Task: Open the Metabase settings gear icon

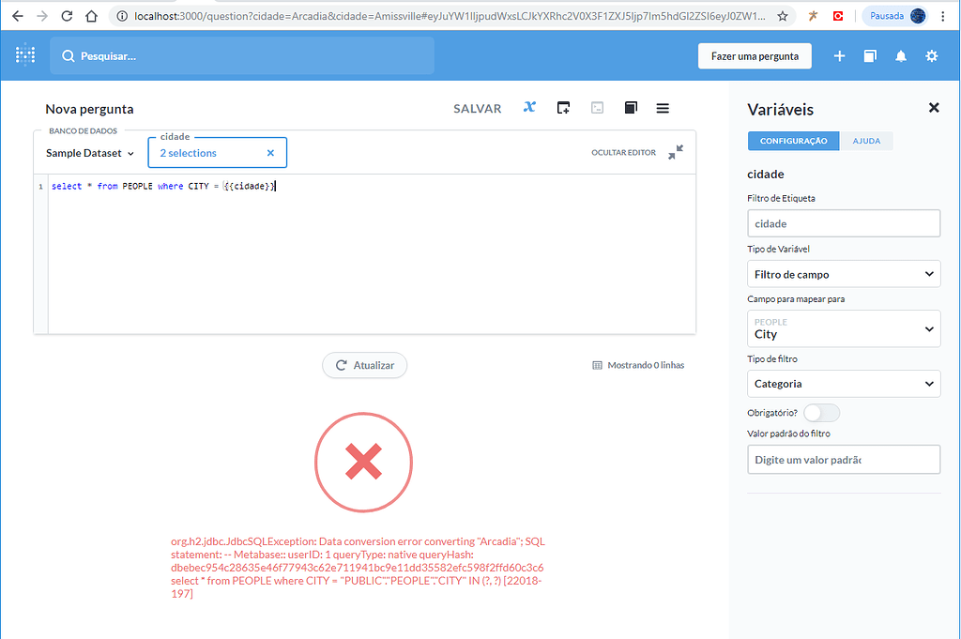Action: [931, 55]
